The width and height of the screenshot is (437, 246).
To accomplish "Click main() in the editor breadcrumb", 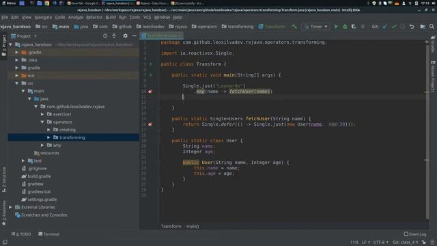I will [193, 226].
